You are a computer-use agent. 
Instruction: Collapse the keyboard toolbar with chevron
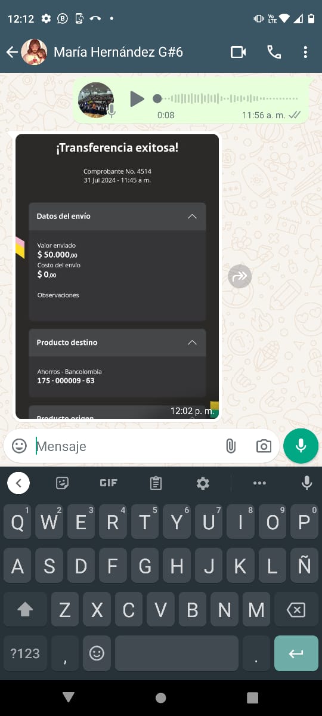(18, 483)
